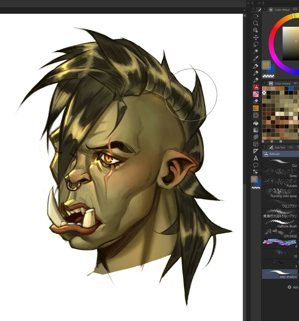Click the Add sub tool button

(x=293, y=287)
